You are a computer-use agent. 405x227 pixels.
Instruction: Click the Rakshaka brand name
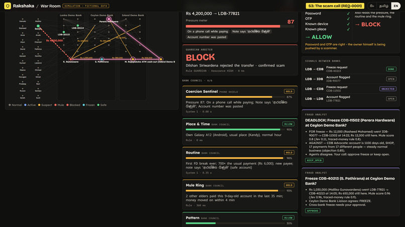point(24,6)
